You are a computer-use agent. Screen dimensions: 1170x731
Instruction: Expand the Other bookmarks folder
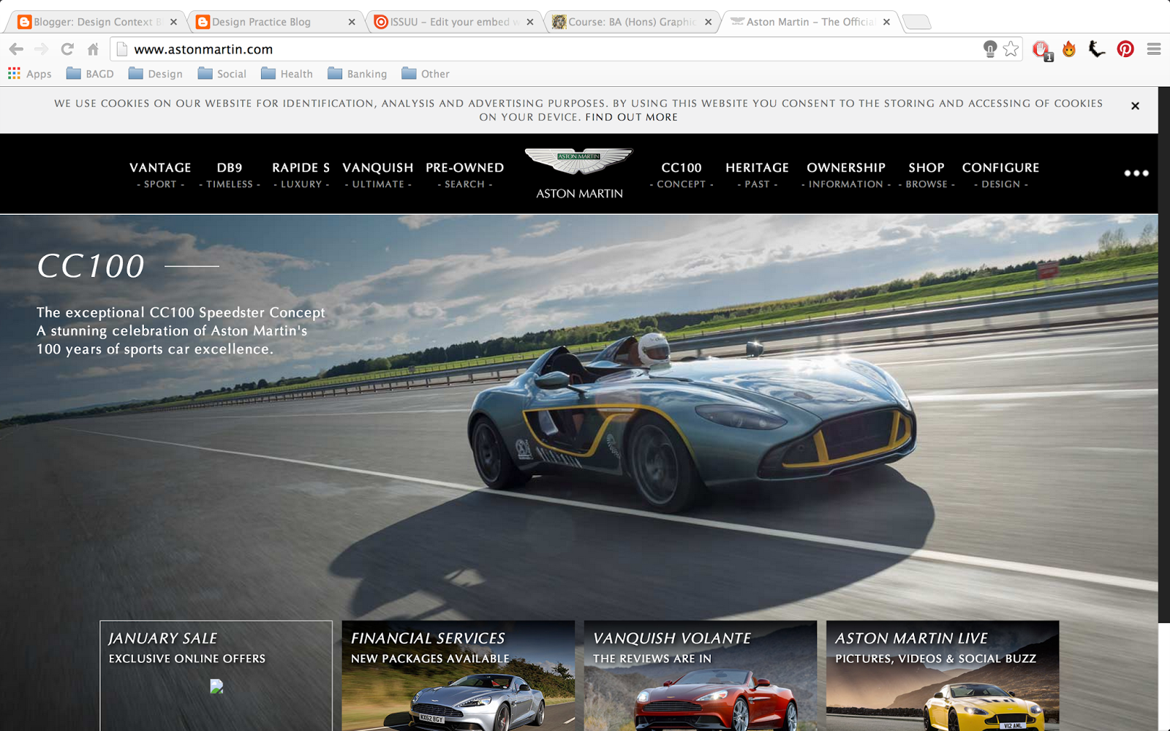pyautogui.click(x=425, y=74)
